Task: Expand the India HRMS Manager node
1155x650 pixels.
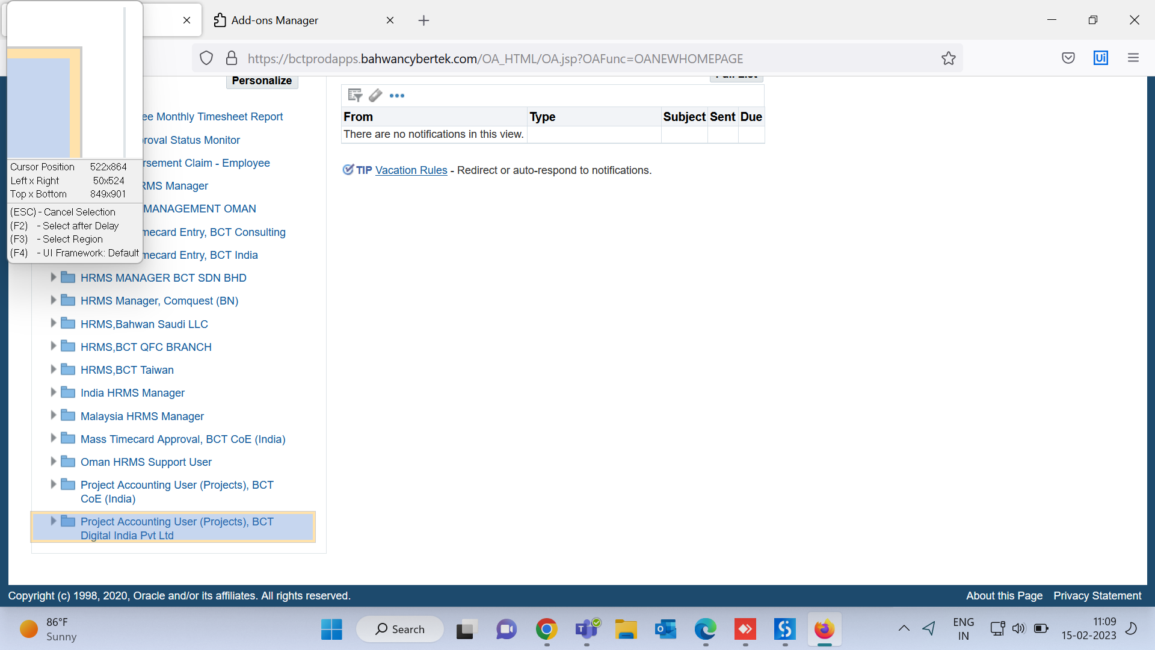Action: click(x=53, y=392)
